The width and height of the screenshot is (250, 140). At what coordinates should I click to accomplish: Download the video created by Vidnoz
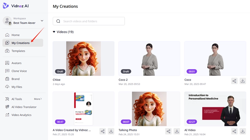coord(111,131)
